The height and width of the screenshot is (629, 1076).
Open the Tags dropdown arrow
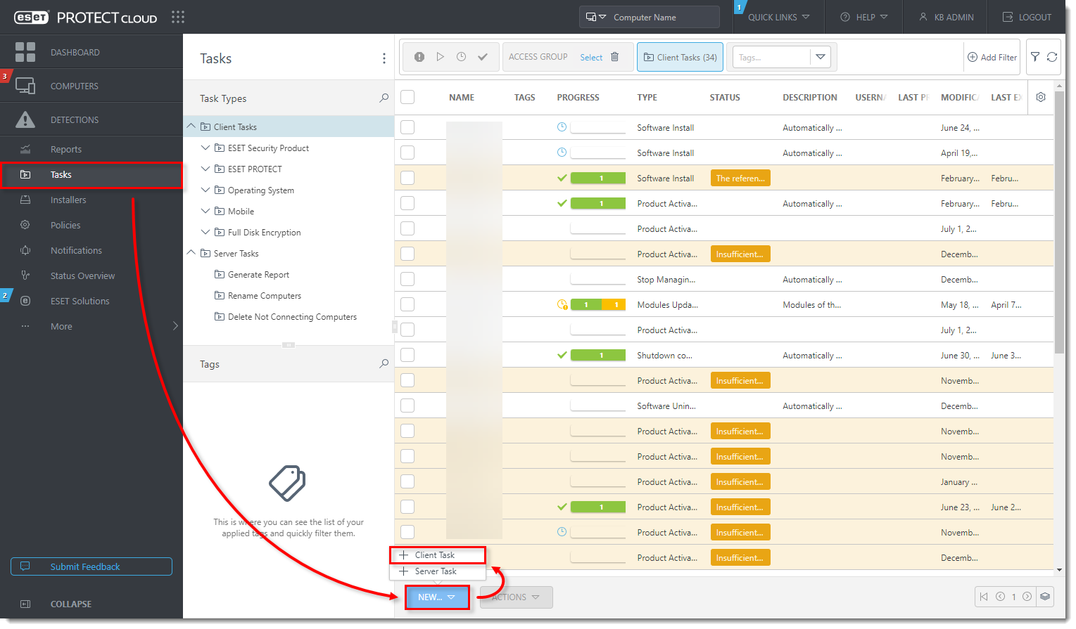click(x=821, y=57)
